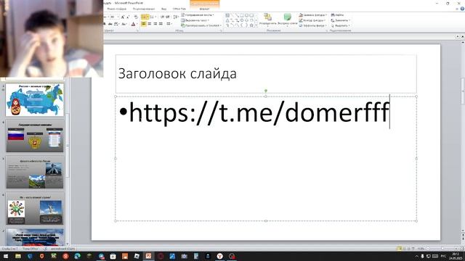Open File Explorer from the taskbar
This screenshot has height=261, width=465.
point(17,256)
